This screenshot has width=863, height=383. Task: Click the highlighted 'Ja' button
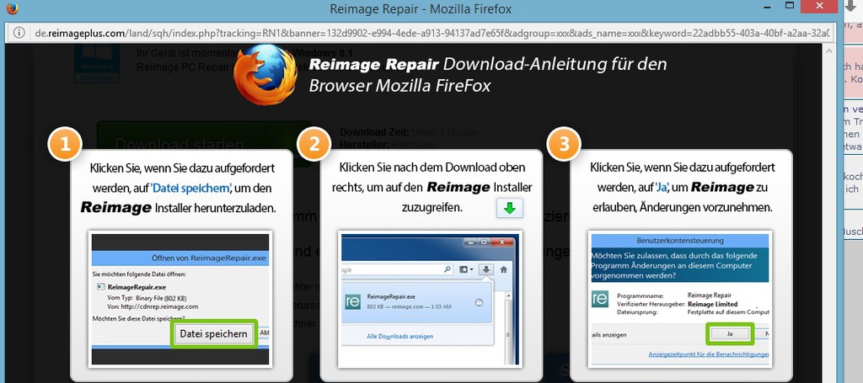click(x=730, y=333)
